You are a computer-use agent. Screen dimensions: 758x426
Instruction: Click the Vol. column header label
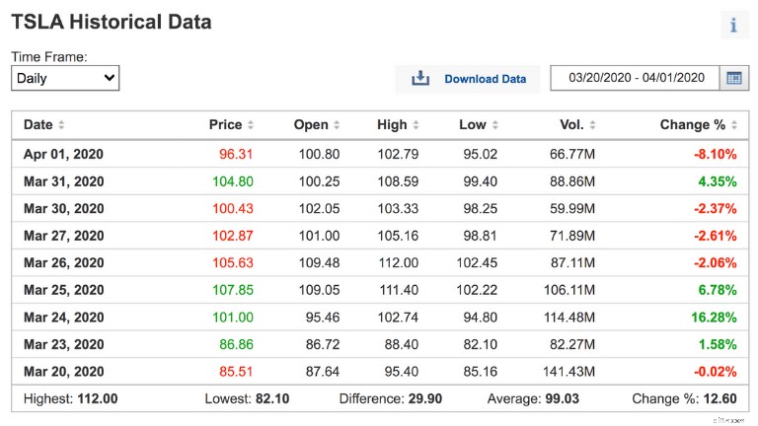tap(571, 124)
